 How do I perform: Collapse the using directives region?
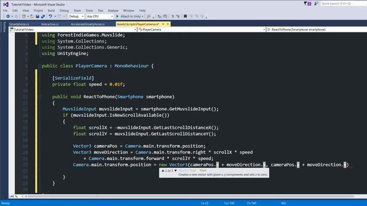(40, 35)
